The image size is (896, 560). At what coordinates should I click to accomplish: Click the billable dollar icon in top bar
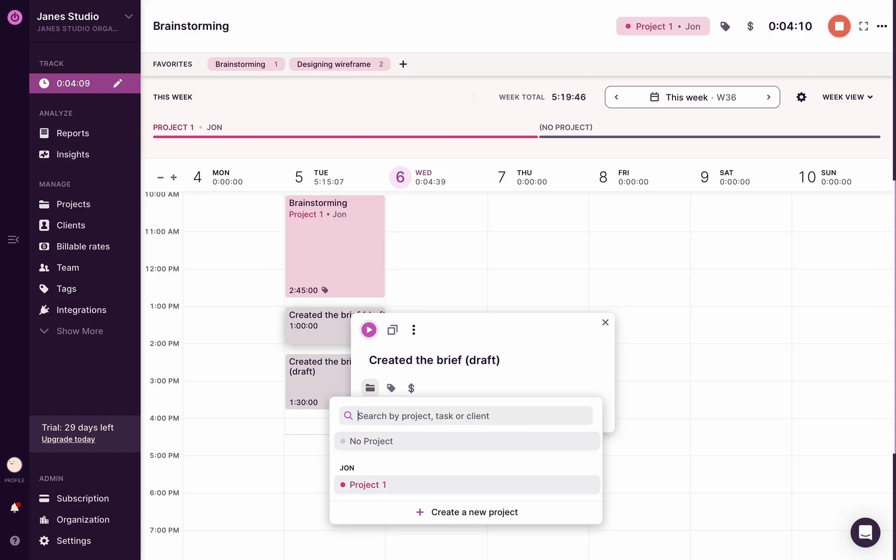point(750,26)
